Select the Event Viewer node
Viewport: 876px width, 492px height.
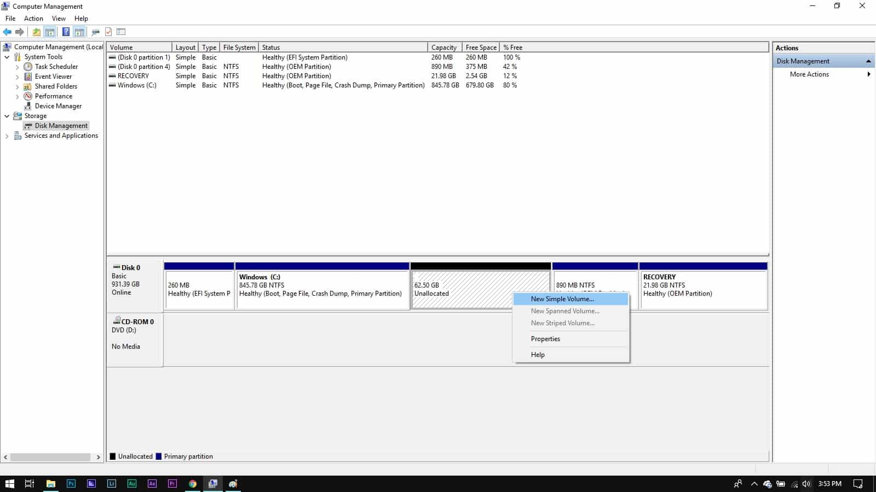point(53,76)
